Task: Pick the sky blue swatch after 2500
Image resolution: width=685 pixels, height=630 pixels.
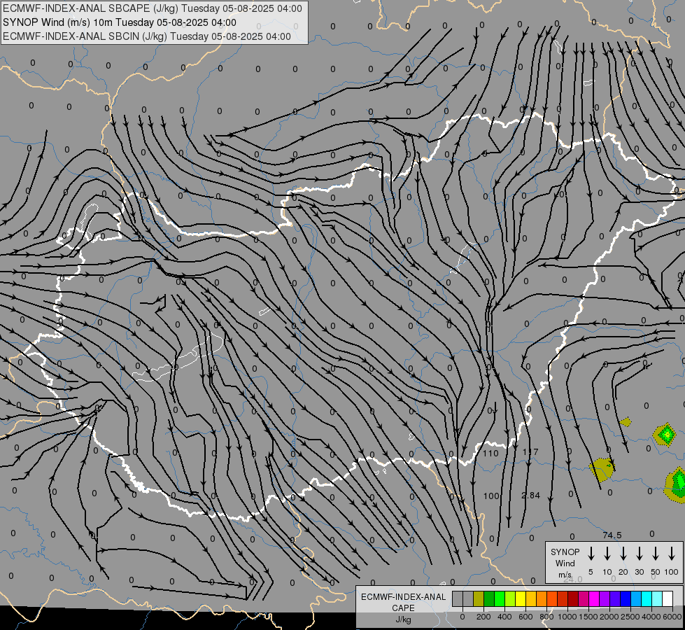Action: pos(636,598)
